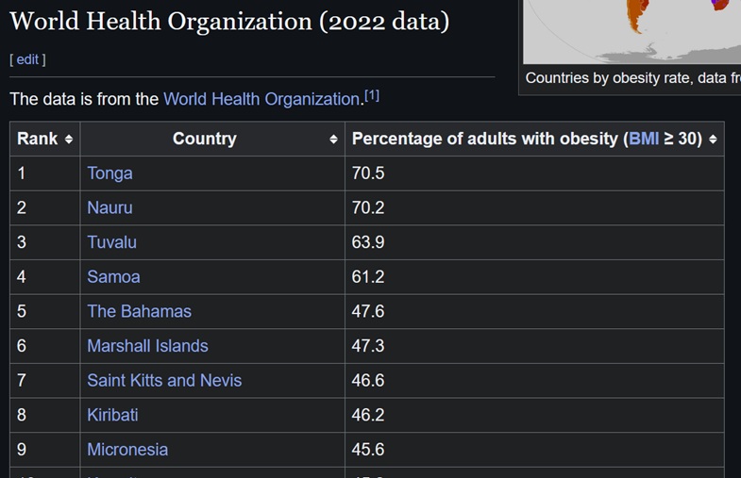
Task: Click the map caption Countries by obesity rate
Action: tap(633, 78)
